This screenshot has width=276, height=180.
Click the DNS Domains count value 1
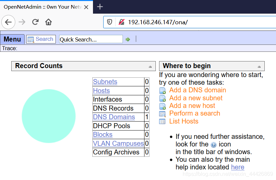click(x=147, y=117)
